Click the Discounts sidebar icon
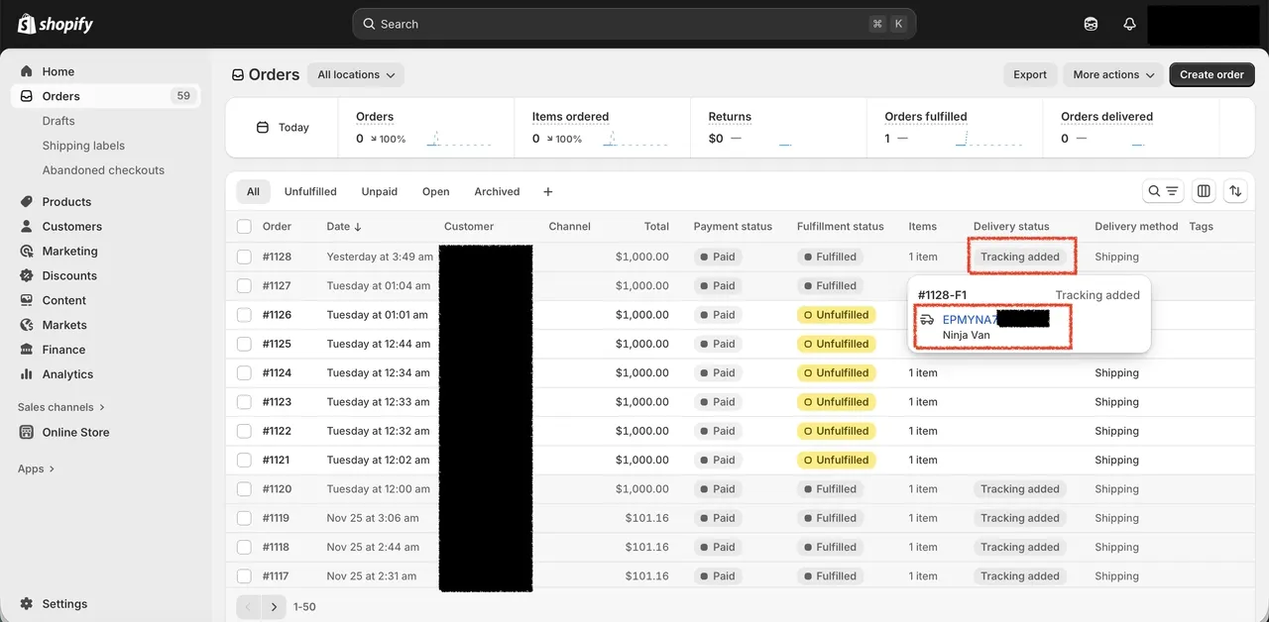 [x=27, y=275]
